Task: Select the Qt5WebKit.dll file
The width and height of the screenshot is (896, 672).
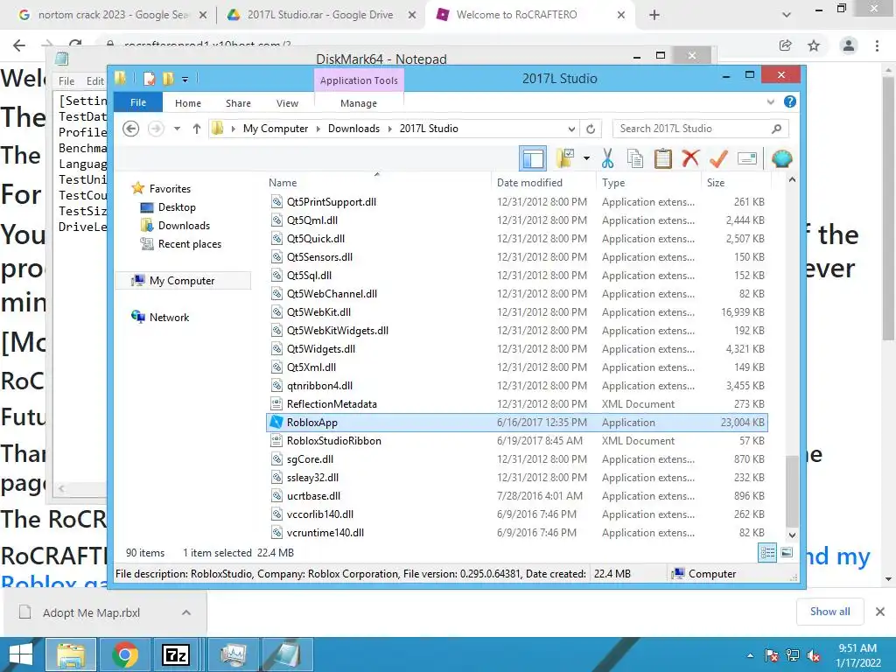Action: (x=516, y=312)
